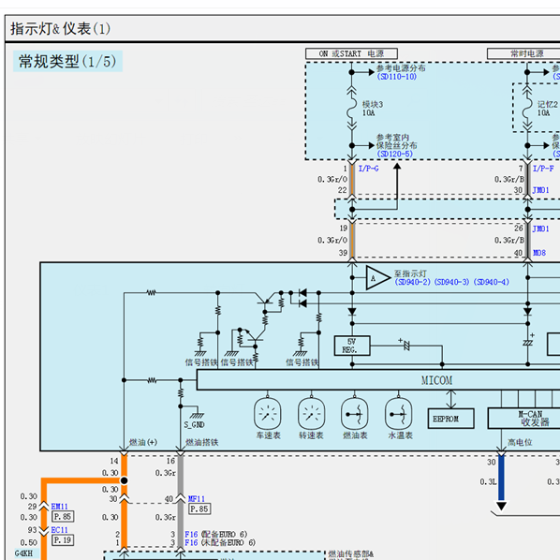Click the M08 connector link
Image resolution: width=560 pixels, height=560 pixels.
(539, 253)
